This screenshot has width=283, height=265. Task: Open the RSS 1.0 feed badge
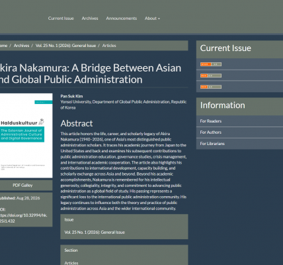211,87
